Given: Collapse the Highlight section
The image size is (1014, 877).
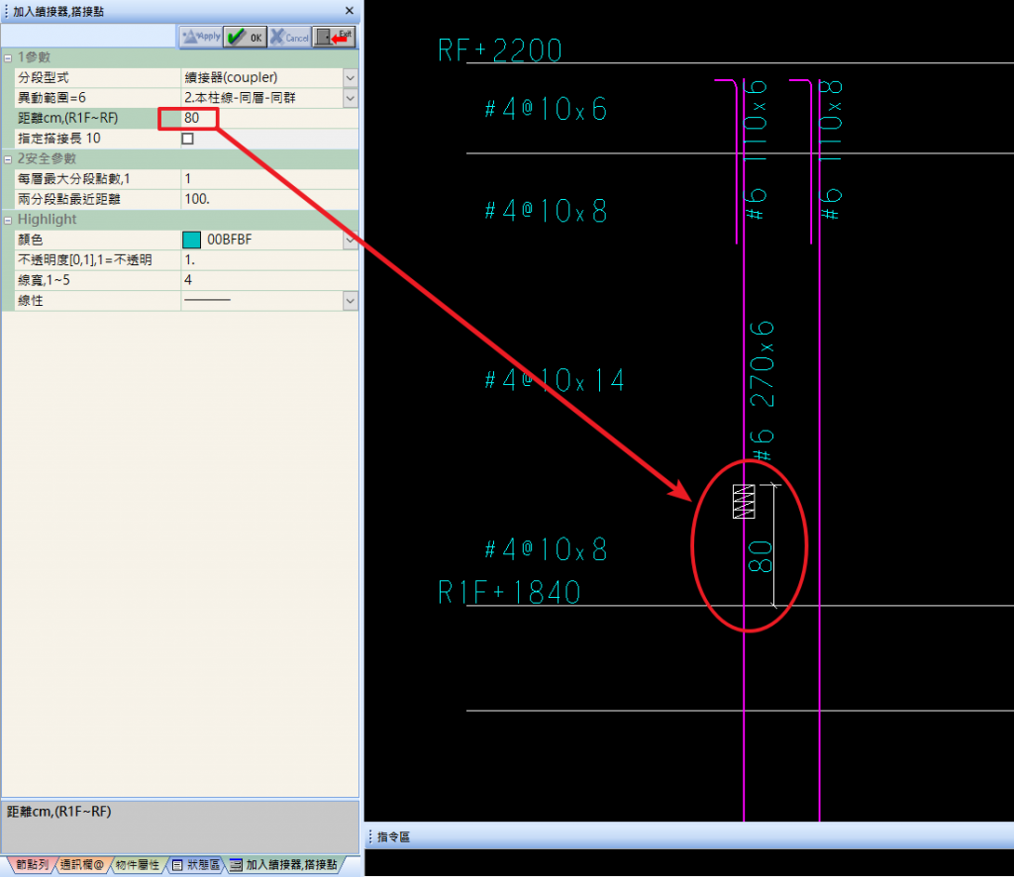Looking at the screenshot, I should (x=8, y=220).
